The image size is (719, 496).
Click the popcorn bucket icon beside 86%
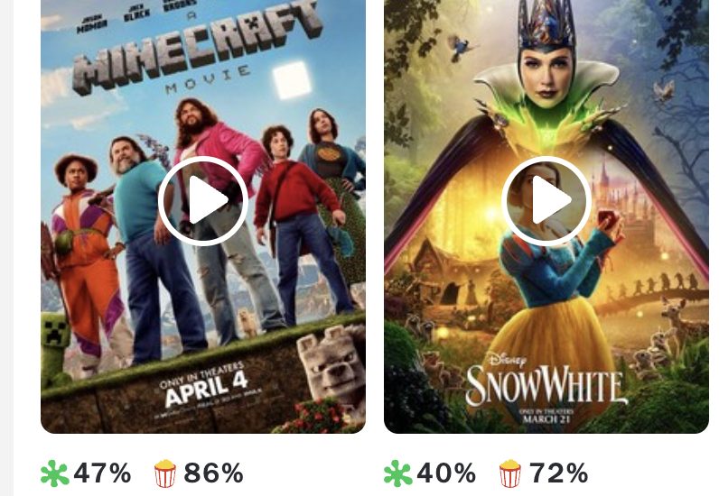point(165,473)
